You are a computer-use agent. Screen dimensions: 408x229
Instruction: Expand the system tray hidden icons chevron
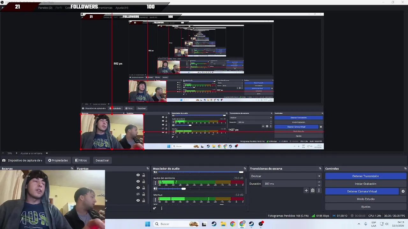pyautogui.click(x=359, y=224)
